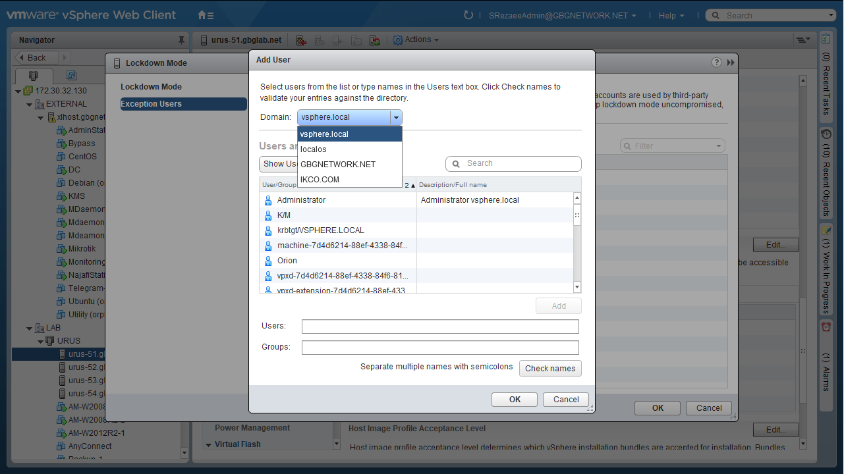Image resolution: width=844 pixels, height=474 pixels.
Task: Click the urus-52 host icon
Action: [62, 367]
